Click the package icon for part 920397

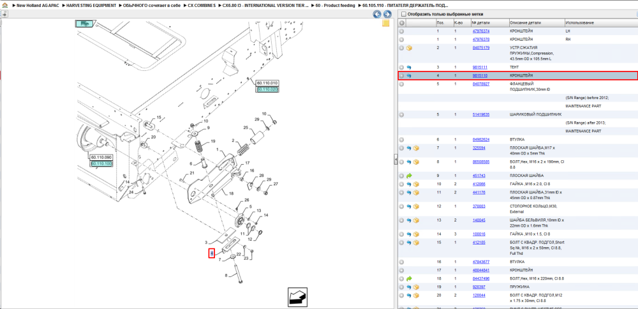416,287
